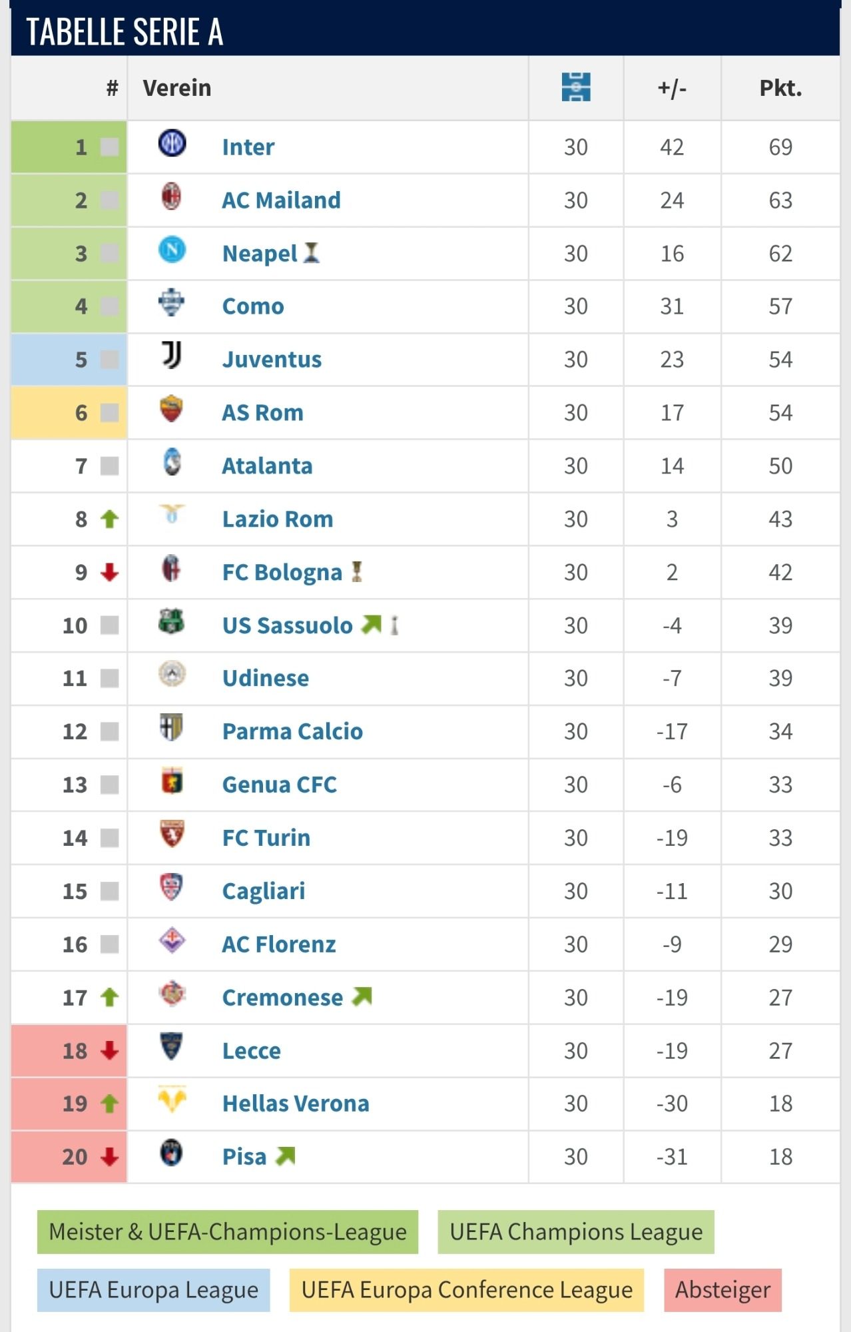
Task: Click the red Absteiger legend swatch
Action: [722, 1290]
